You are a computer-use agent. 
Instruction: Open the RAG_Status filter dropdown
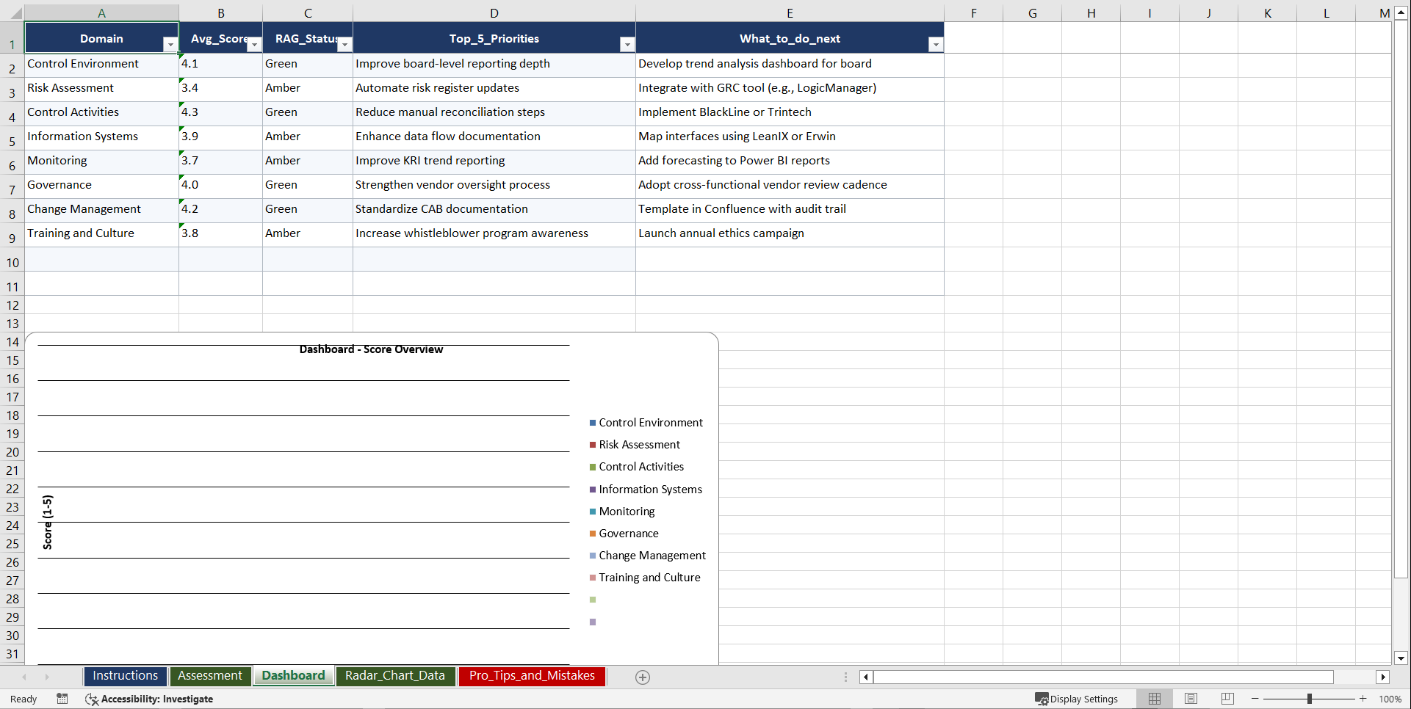(344, 44)
